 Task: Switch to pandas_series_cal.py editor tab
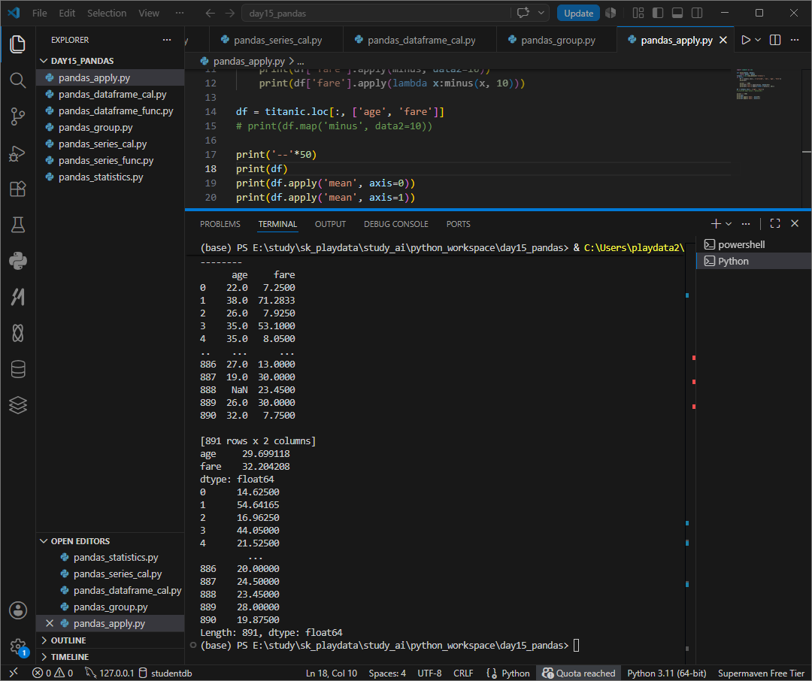click(x=277, y=40)
